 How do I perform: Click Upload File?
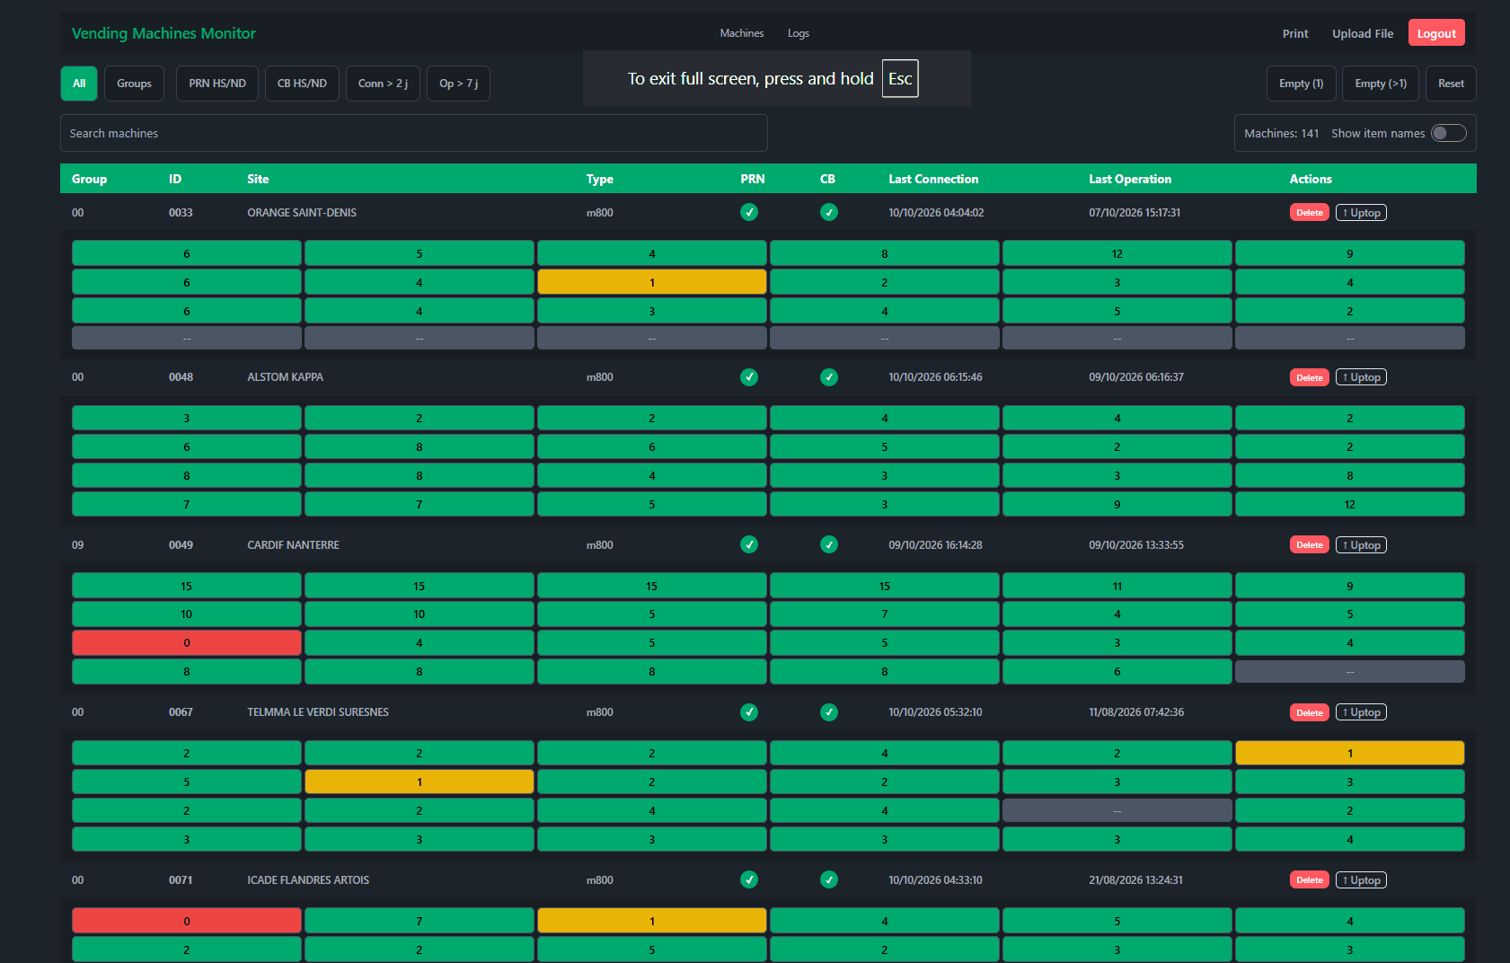(x=1363, y=33)
